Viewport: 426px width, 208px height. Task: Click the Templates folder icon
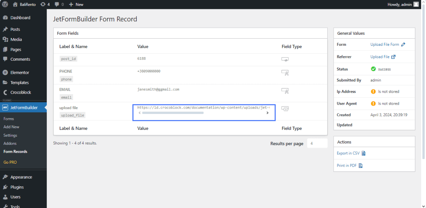point(5,82)
